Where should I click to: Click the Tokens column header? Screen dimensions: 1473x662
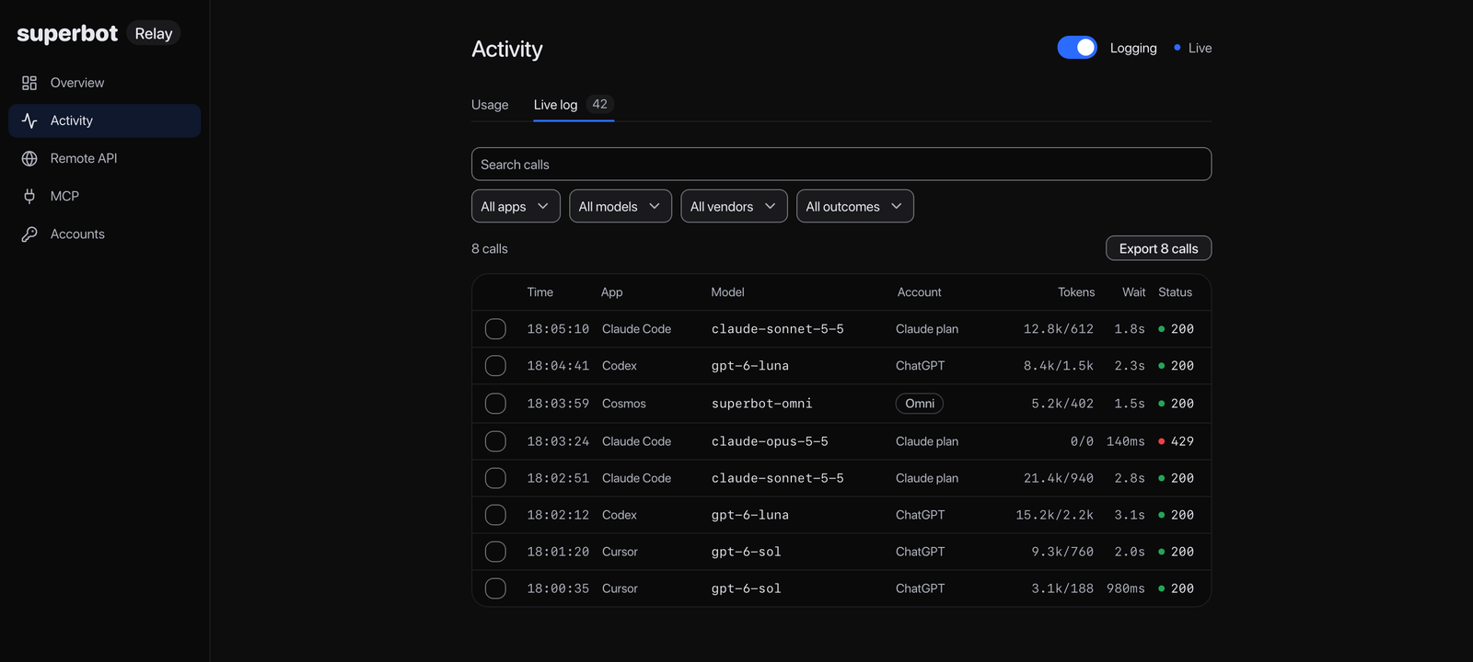(x=1076, y=292)
